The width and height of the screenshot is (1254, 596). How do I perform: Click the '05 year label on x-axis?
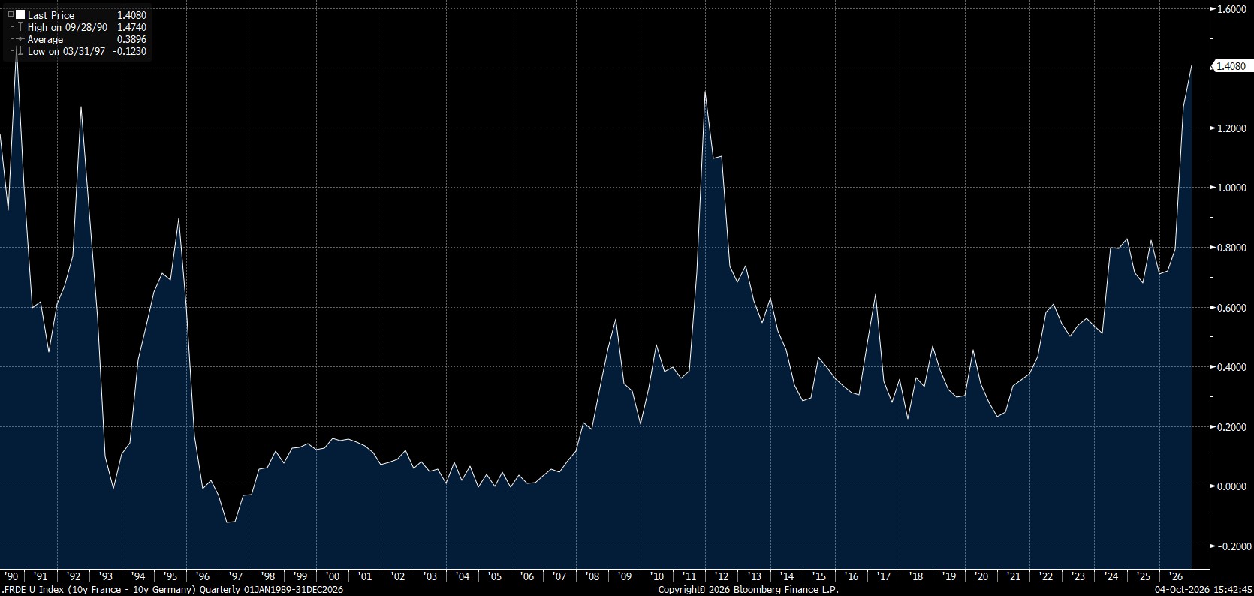pos(495,576)
